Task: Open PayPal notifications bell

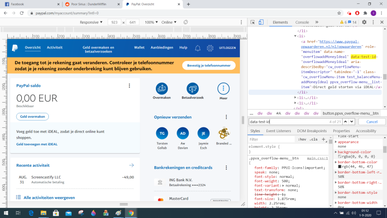Action: 197,48
